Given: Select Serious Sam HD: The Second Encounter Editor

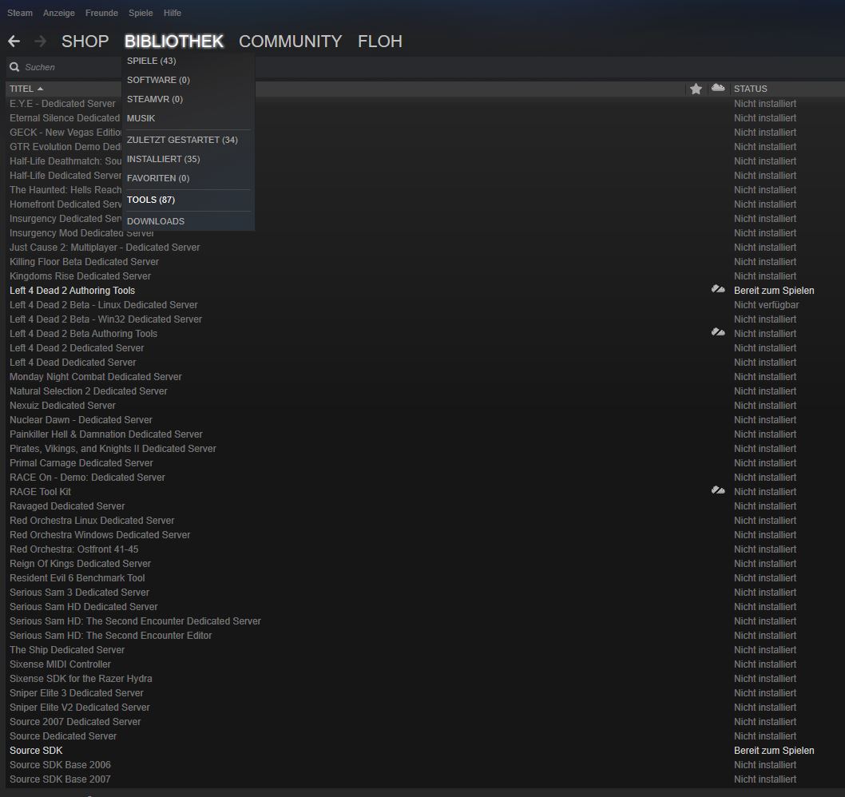Looking at the screenshot, I should coord(110,636).
